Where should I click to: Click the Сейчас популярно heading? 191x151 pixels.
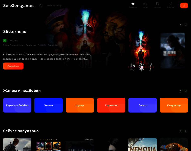(x=21, y=131)
